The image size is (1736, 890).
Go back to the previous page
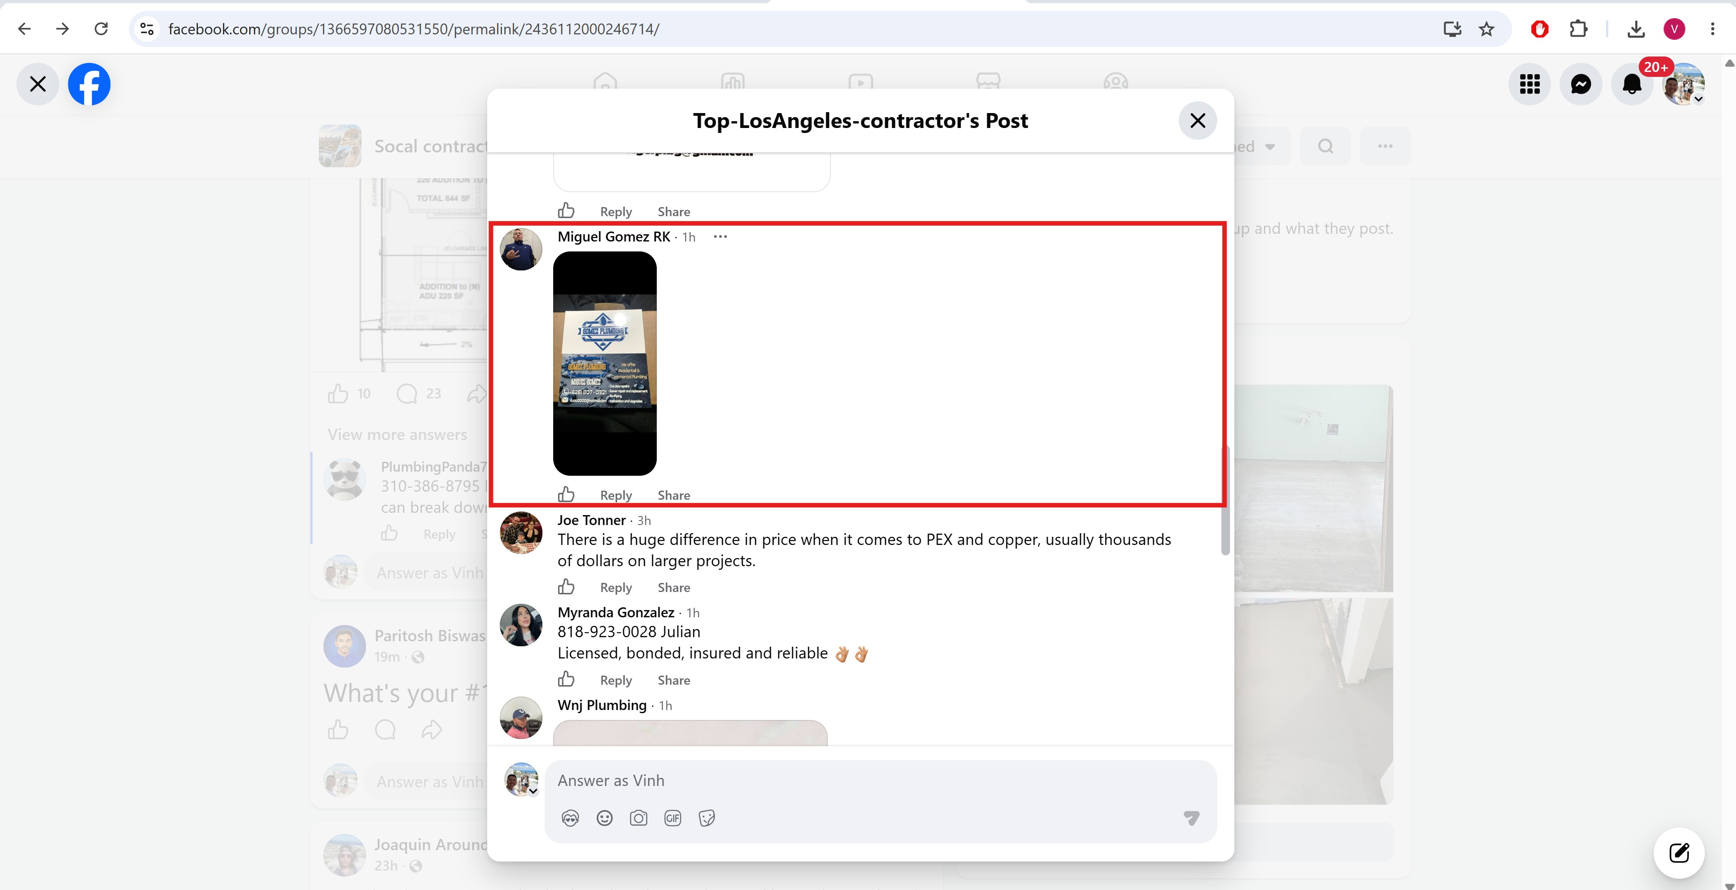coord(24,29)
